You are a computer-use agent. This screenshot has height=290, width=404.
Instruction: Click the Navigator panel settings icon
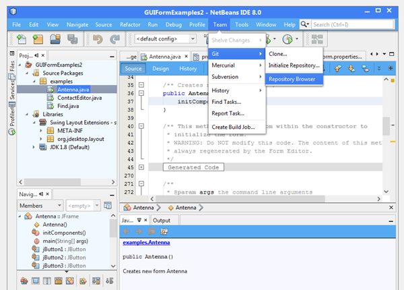(106, 205)
